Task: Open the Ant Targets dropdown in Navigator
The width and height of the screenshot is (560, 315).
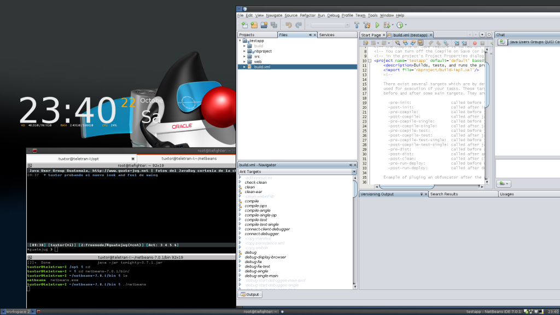Action: (x=353, y=172)
